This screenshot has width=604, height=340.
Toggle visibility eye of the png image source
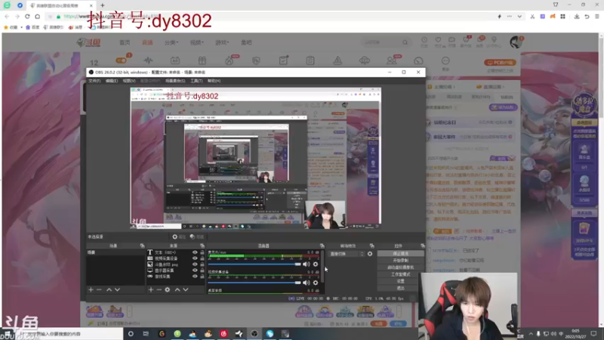point(195,264)
